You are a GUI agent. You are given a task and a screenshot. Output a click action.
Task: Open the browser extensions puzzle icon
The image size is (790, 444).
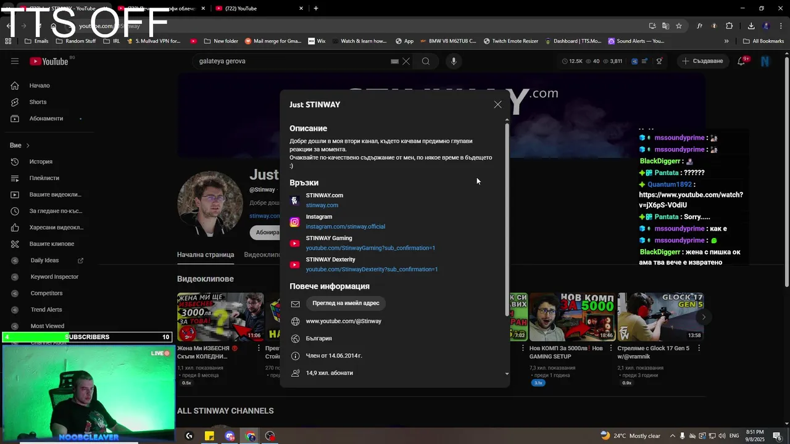click(x=730, y=26)
